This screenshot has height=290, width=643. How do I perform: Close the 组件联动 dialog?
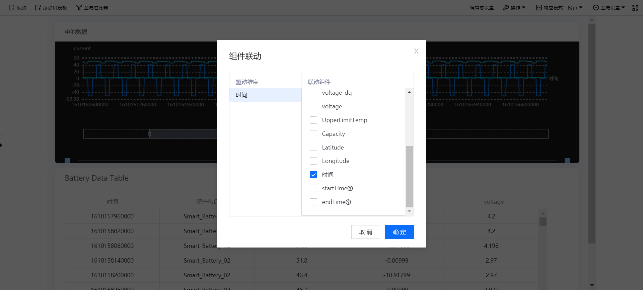tap(416, 51)
